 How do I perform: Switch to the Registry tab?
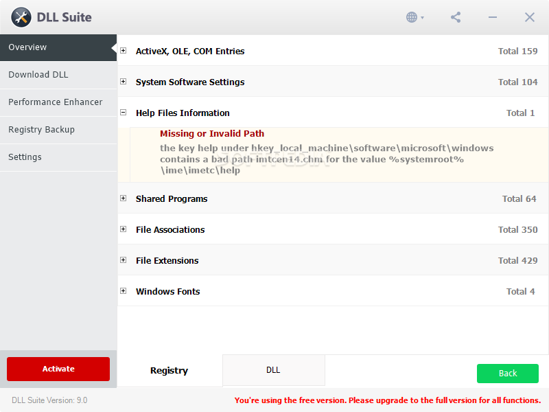click(x=169, y=371)
